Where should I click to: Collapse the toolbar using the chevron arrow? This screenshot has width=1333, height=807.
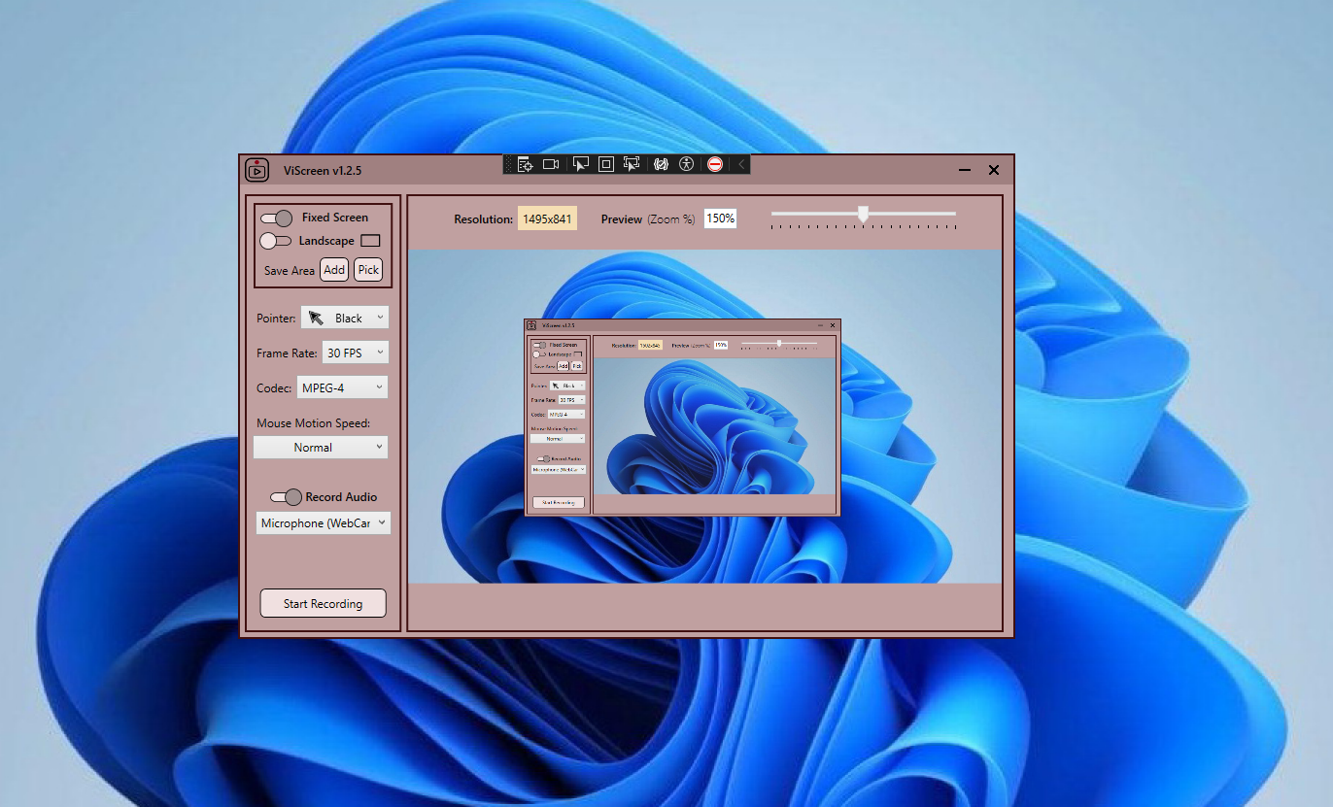point(740,164)
